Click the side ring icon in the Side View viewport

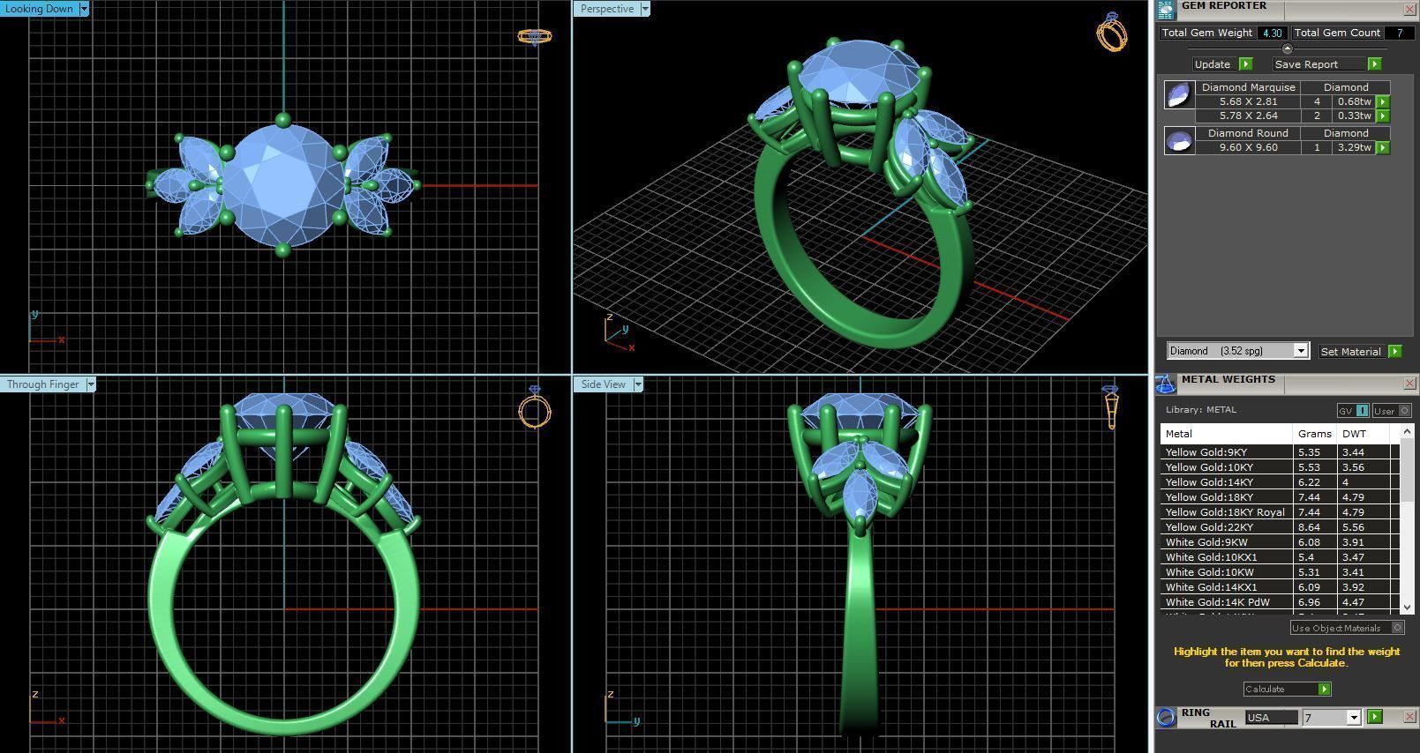(1111, 407)
